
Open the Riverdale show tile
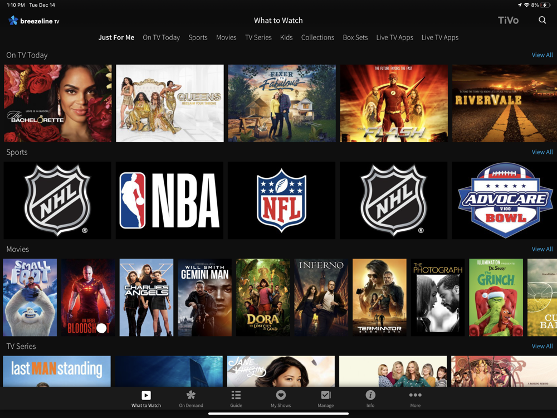coord(505,103)
